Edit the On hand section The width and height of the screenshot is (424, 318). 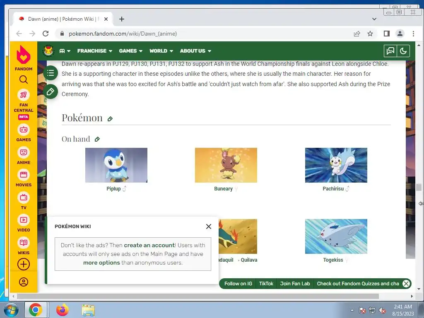(97, 139)
